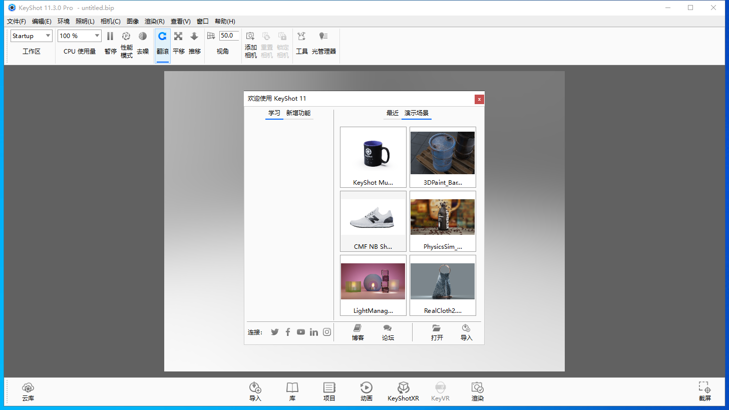Open the Window (窗口) menu
This screenshot has height=410, width=729.
(203, 22)
